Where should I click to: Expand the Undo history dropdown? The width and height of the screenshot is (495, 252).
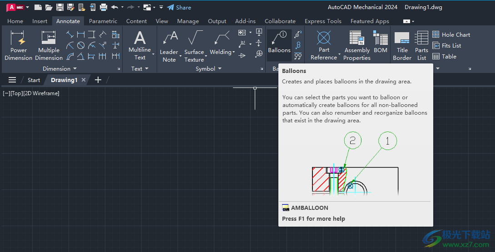pyautogui.click(x=123, y=7)
